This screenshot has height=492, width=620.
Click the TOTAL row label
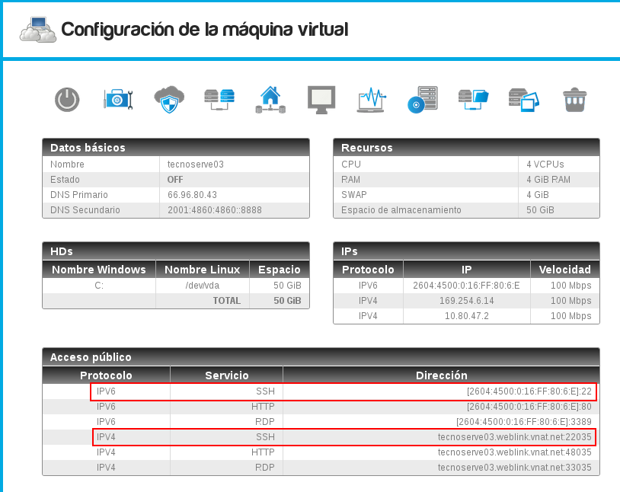(x=226, y=301)
